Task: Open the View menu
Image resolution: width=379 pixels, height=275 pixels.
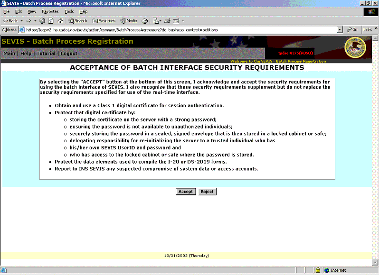Action: pyautogui.click(x=32, y=11)
